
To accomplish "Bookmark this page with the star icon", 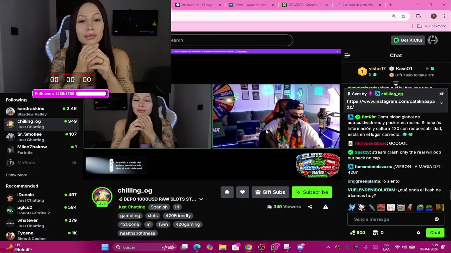I will coord(403,16).
